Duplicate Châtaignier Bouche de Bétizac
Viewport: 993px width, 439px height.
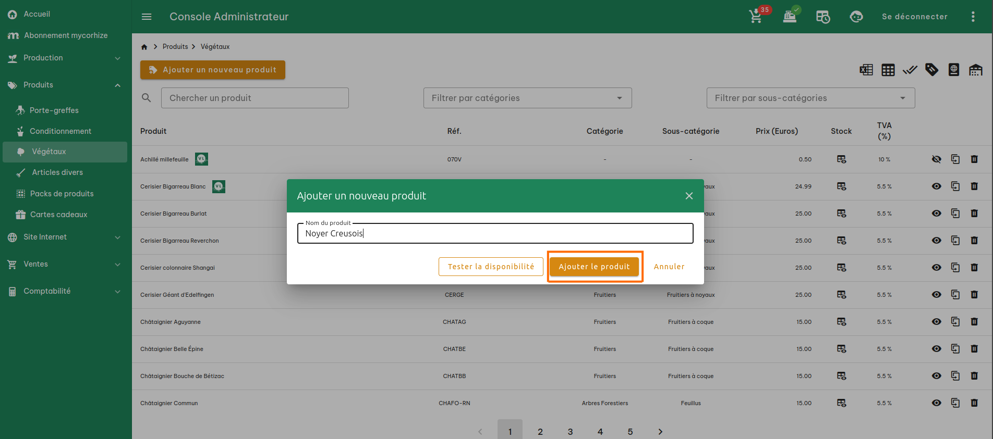coord(955,376)
